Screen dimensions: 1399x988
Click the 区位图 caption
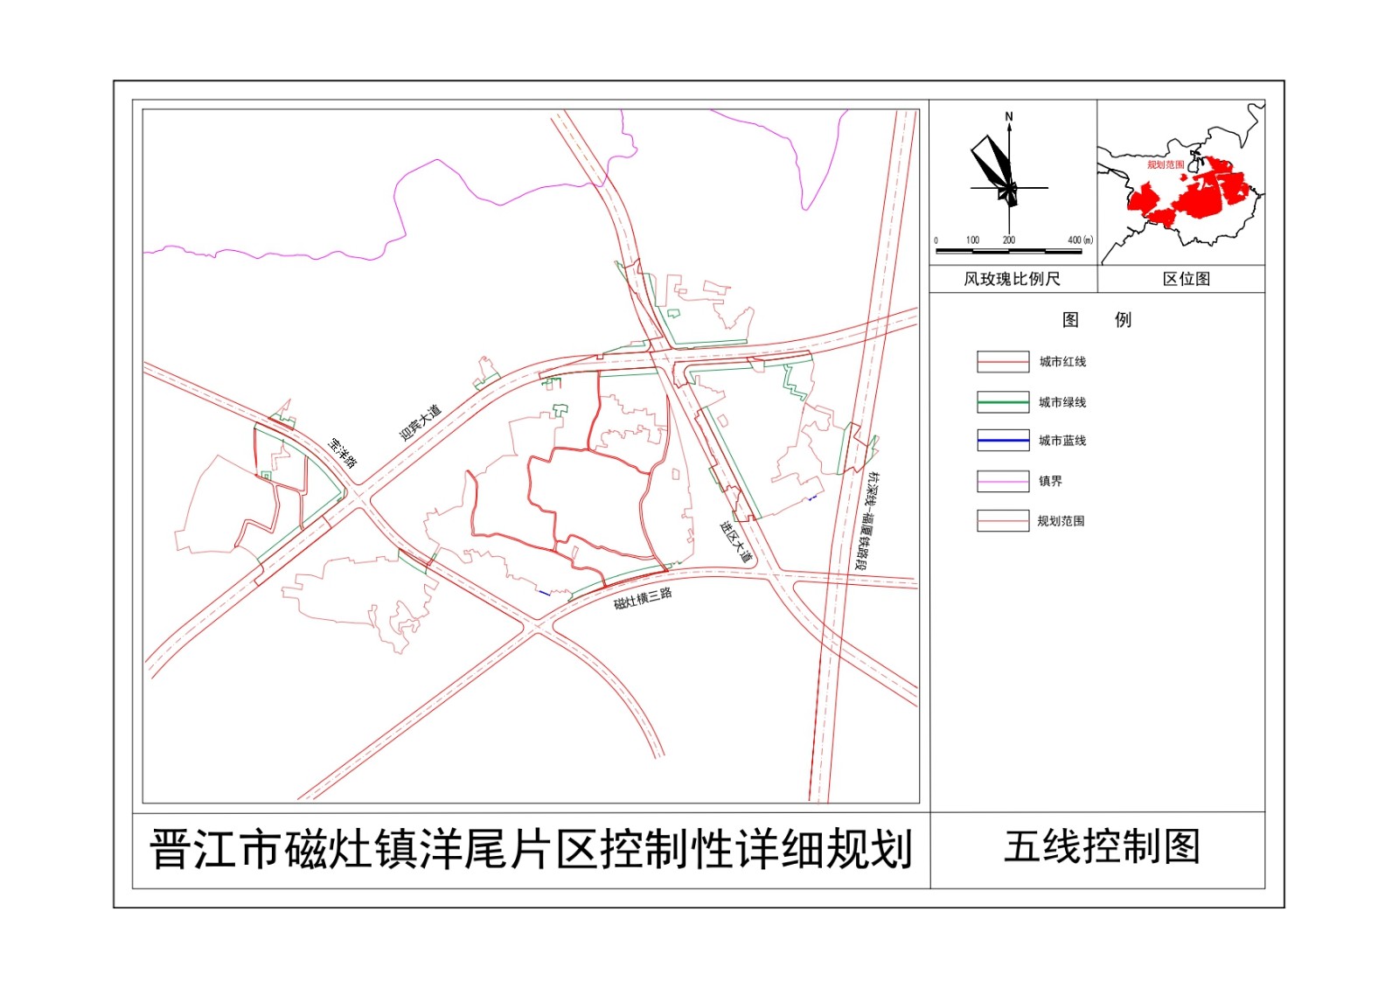pos(1187,279)
